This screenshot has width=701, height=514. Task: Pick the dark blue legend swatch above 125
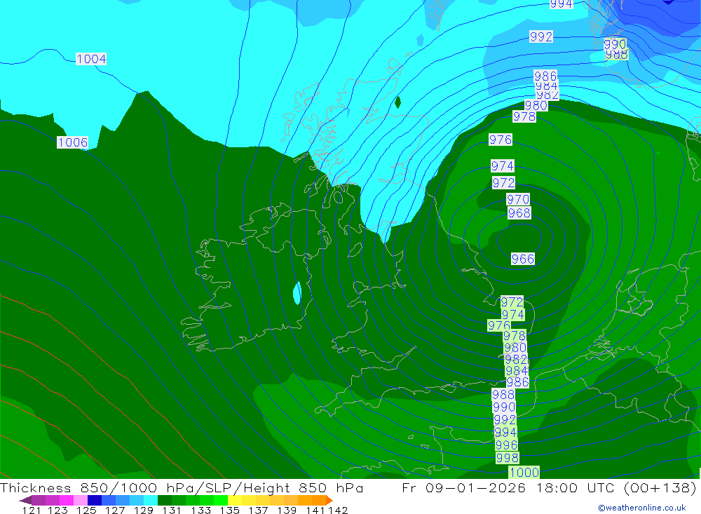[95, 500]
